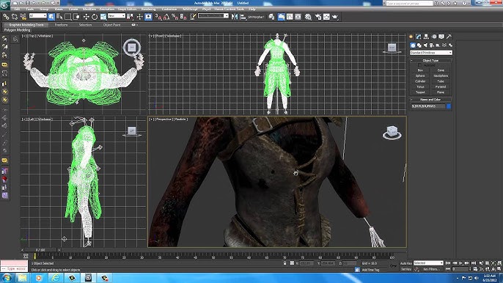
Task: Click the Sphere primitive button
Action: tap(420, 76)
